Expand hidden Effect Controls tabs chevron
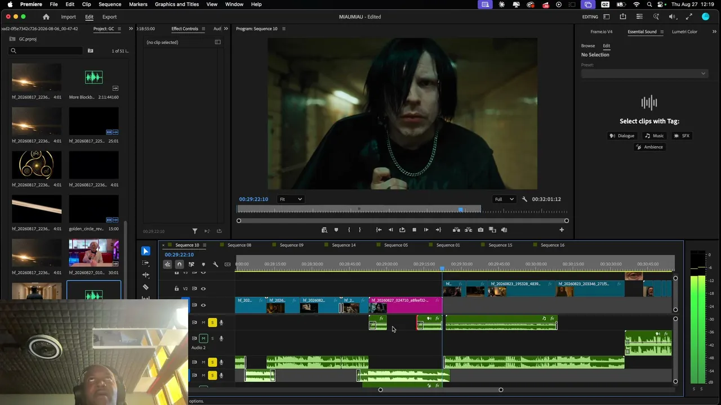 [x=226, y=29]
